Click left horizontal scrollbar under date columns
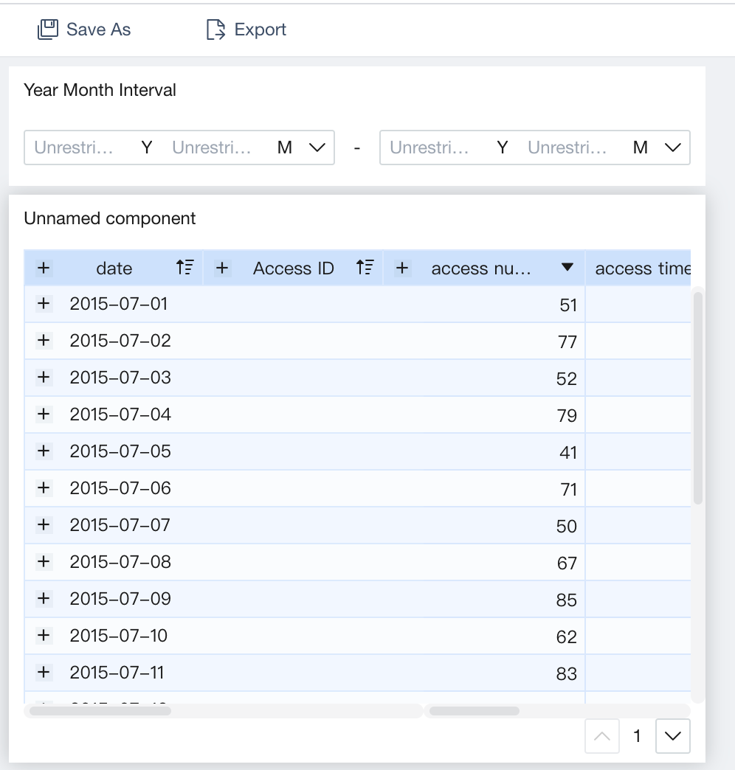 (100, 710)
